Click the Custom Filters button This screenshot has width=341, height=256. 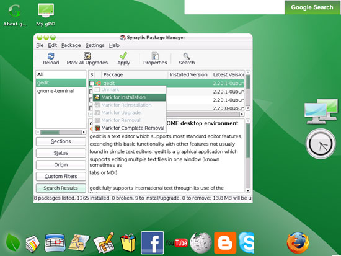pos(61,177)
